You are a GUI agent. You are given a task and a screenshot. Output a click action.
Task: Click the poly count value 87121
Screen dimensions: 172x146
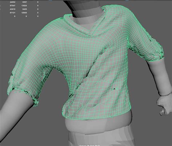(x=12, y=13)
